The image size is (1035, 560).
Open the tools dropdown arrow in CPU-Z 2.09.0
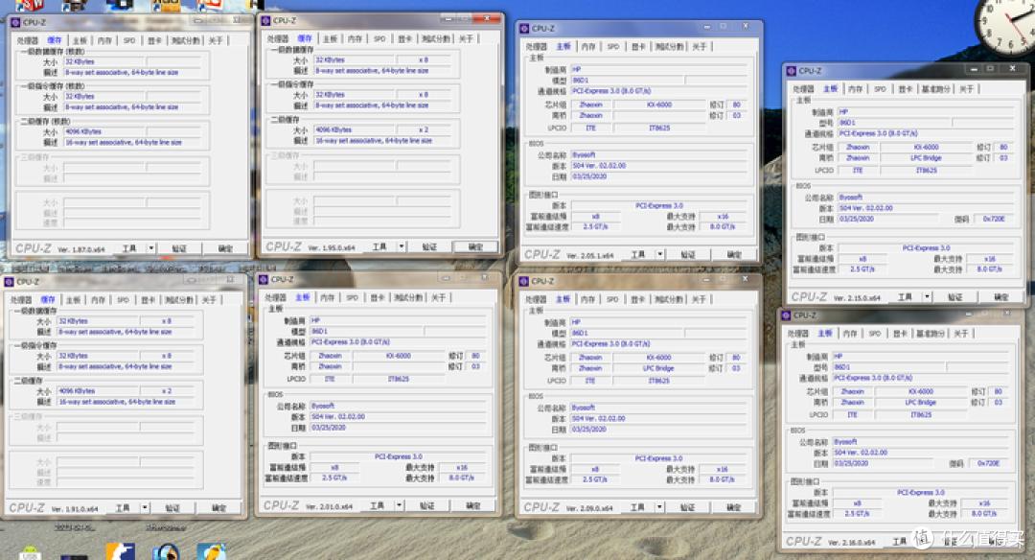tap(659, 507)
